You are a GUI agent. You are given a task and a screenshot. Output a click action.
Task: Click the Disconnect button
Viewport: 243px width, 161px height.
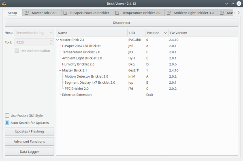[x=122, y=23]
